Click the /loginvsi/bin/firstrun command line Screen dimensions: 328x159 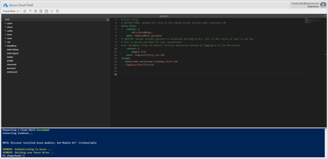[138, 65]
